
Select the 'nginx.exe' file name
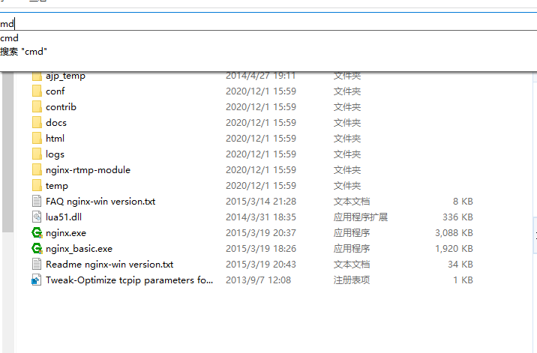click(66, 233)
